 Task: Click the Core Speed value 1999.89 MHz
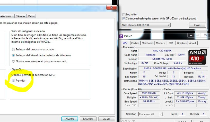coord(149,93)
